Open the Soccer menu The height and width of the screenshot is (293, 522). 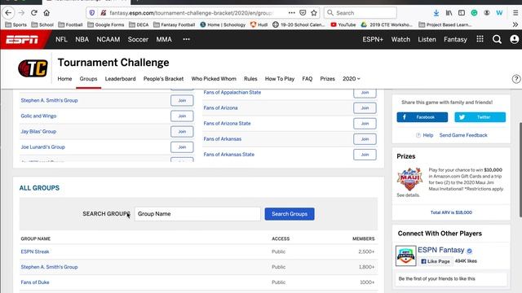pos(138,39)
